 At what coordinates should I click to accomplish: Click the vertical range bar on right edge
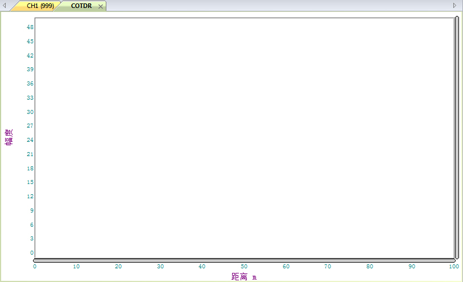(x=457, y=137)
